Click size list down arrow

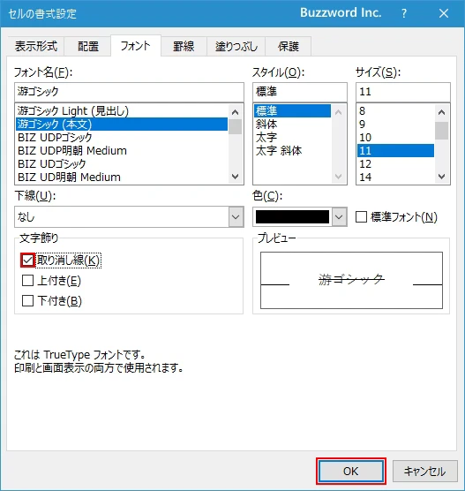tap(441, 177)
